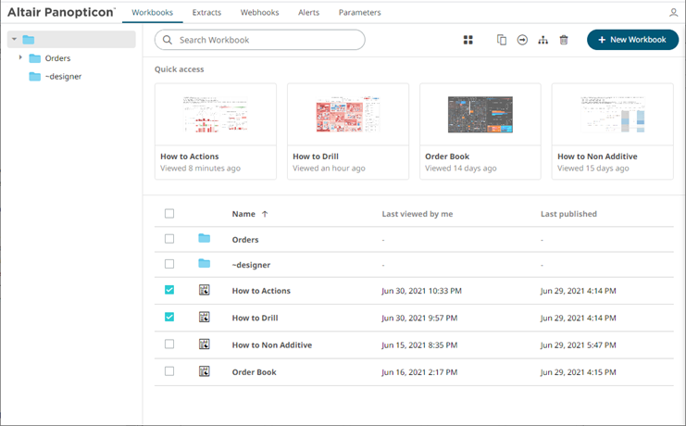The width and height of the screenshot is (686, 426).
Task: Click the ~designer folder icon in sidebar
Action: click(x=35, y=76)
